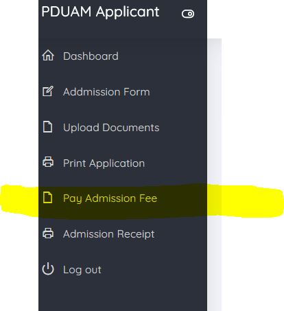The width and height of the screenshot is (284, 311).
Task: Click the Upload Documents file icon
Action: point(48,127)
